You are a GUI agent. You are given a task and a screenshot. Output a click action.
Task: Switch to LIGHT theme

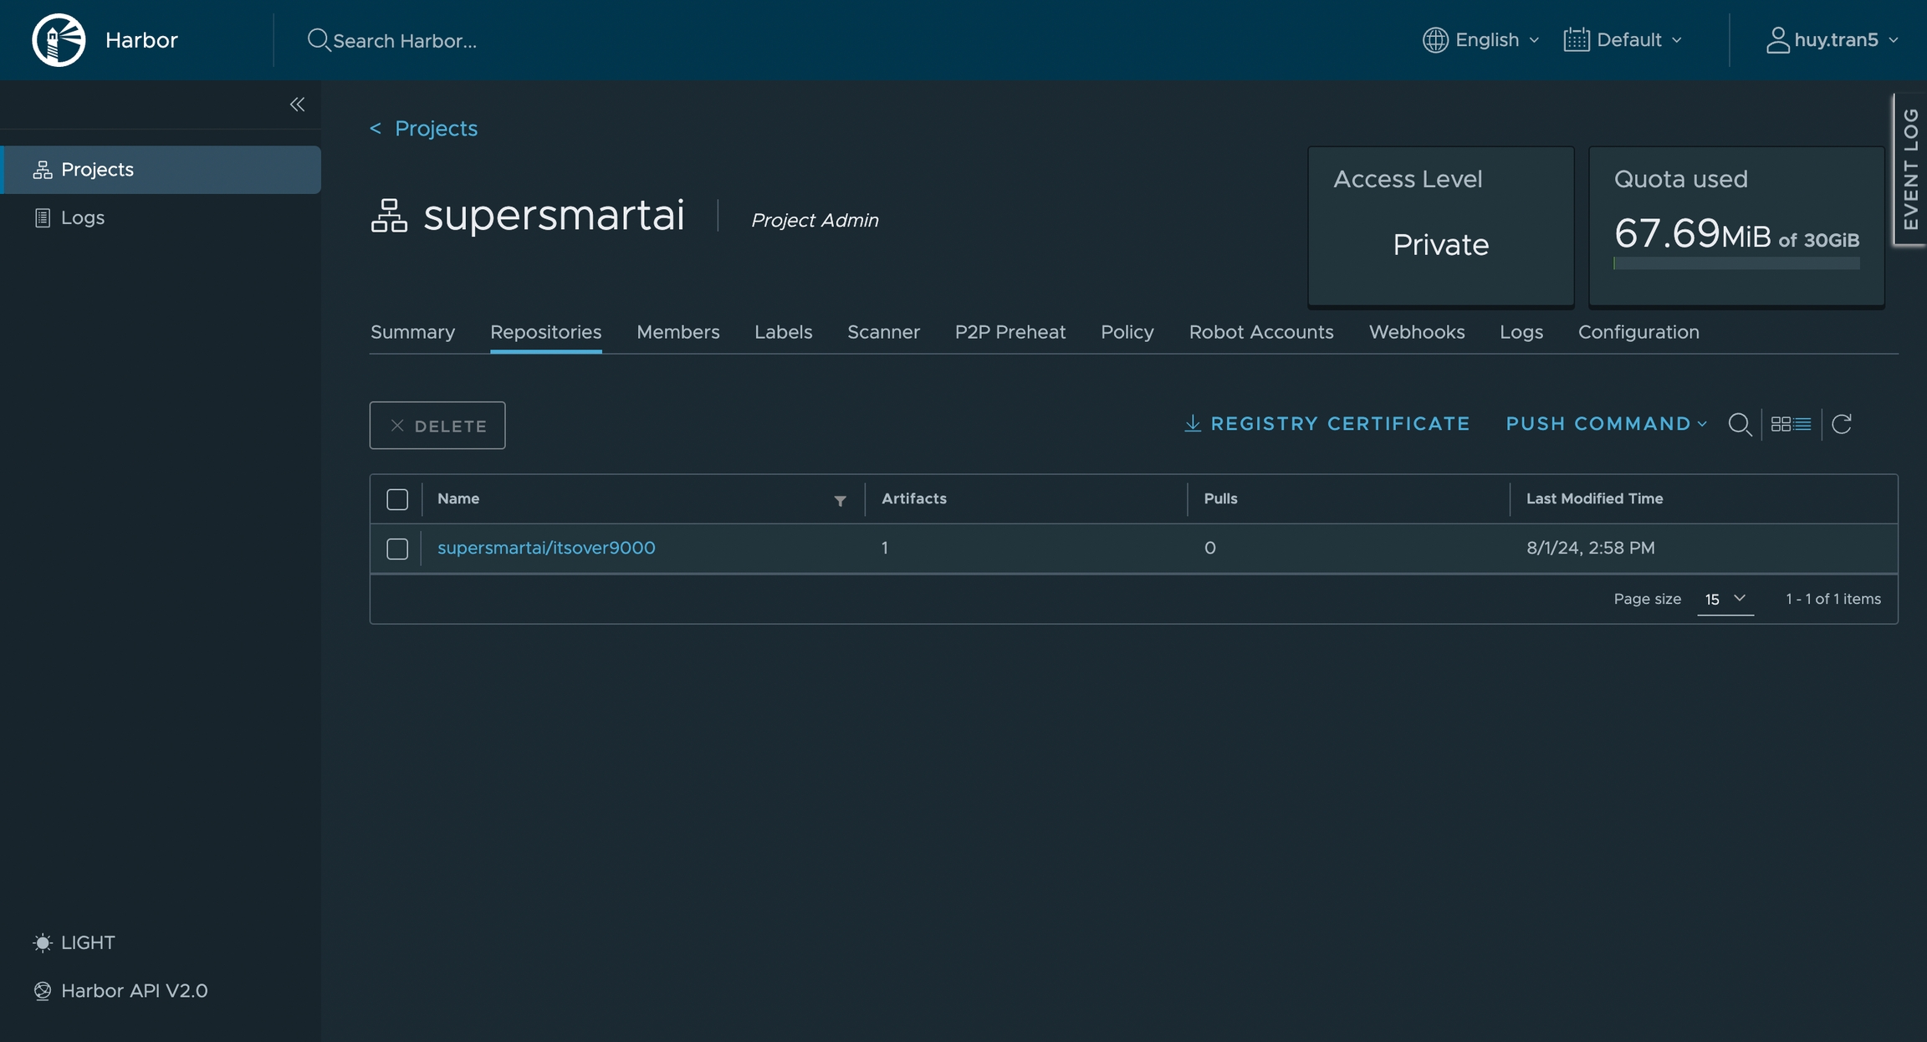[87, 942]
